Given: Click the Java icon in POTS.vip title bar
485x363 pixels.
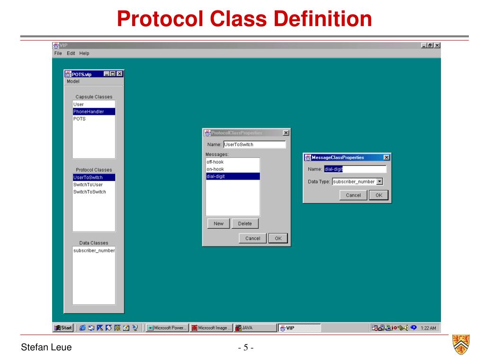Looking at the screenshot, I should [x=68, y=74].
